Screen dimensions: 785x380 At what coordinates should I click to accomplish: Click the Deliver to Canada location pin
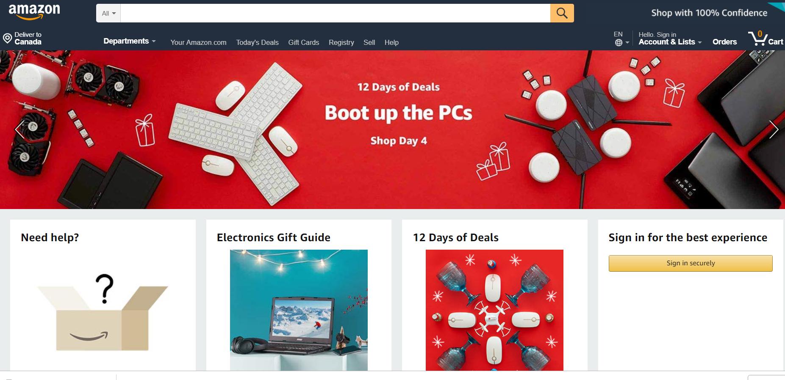point(7,39)
